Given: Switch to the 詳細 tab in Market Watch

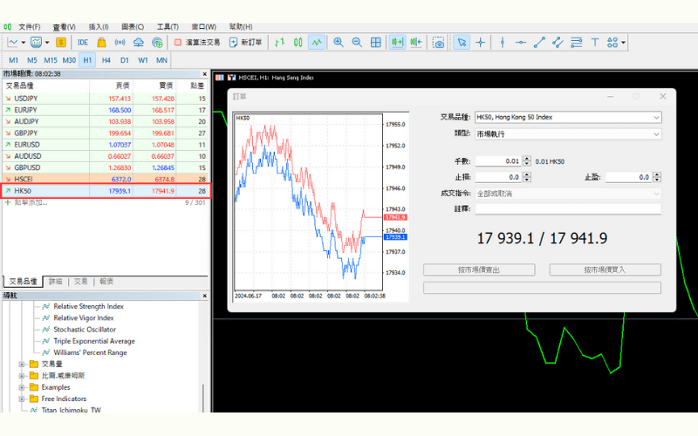Looking at the screenshot, I should coord(55,282).
